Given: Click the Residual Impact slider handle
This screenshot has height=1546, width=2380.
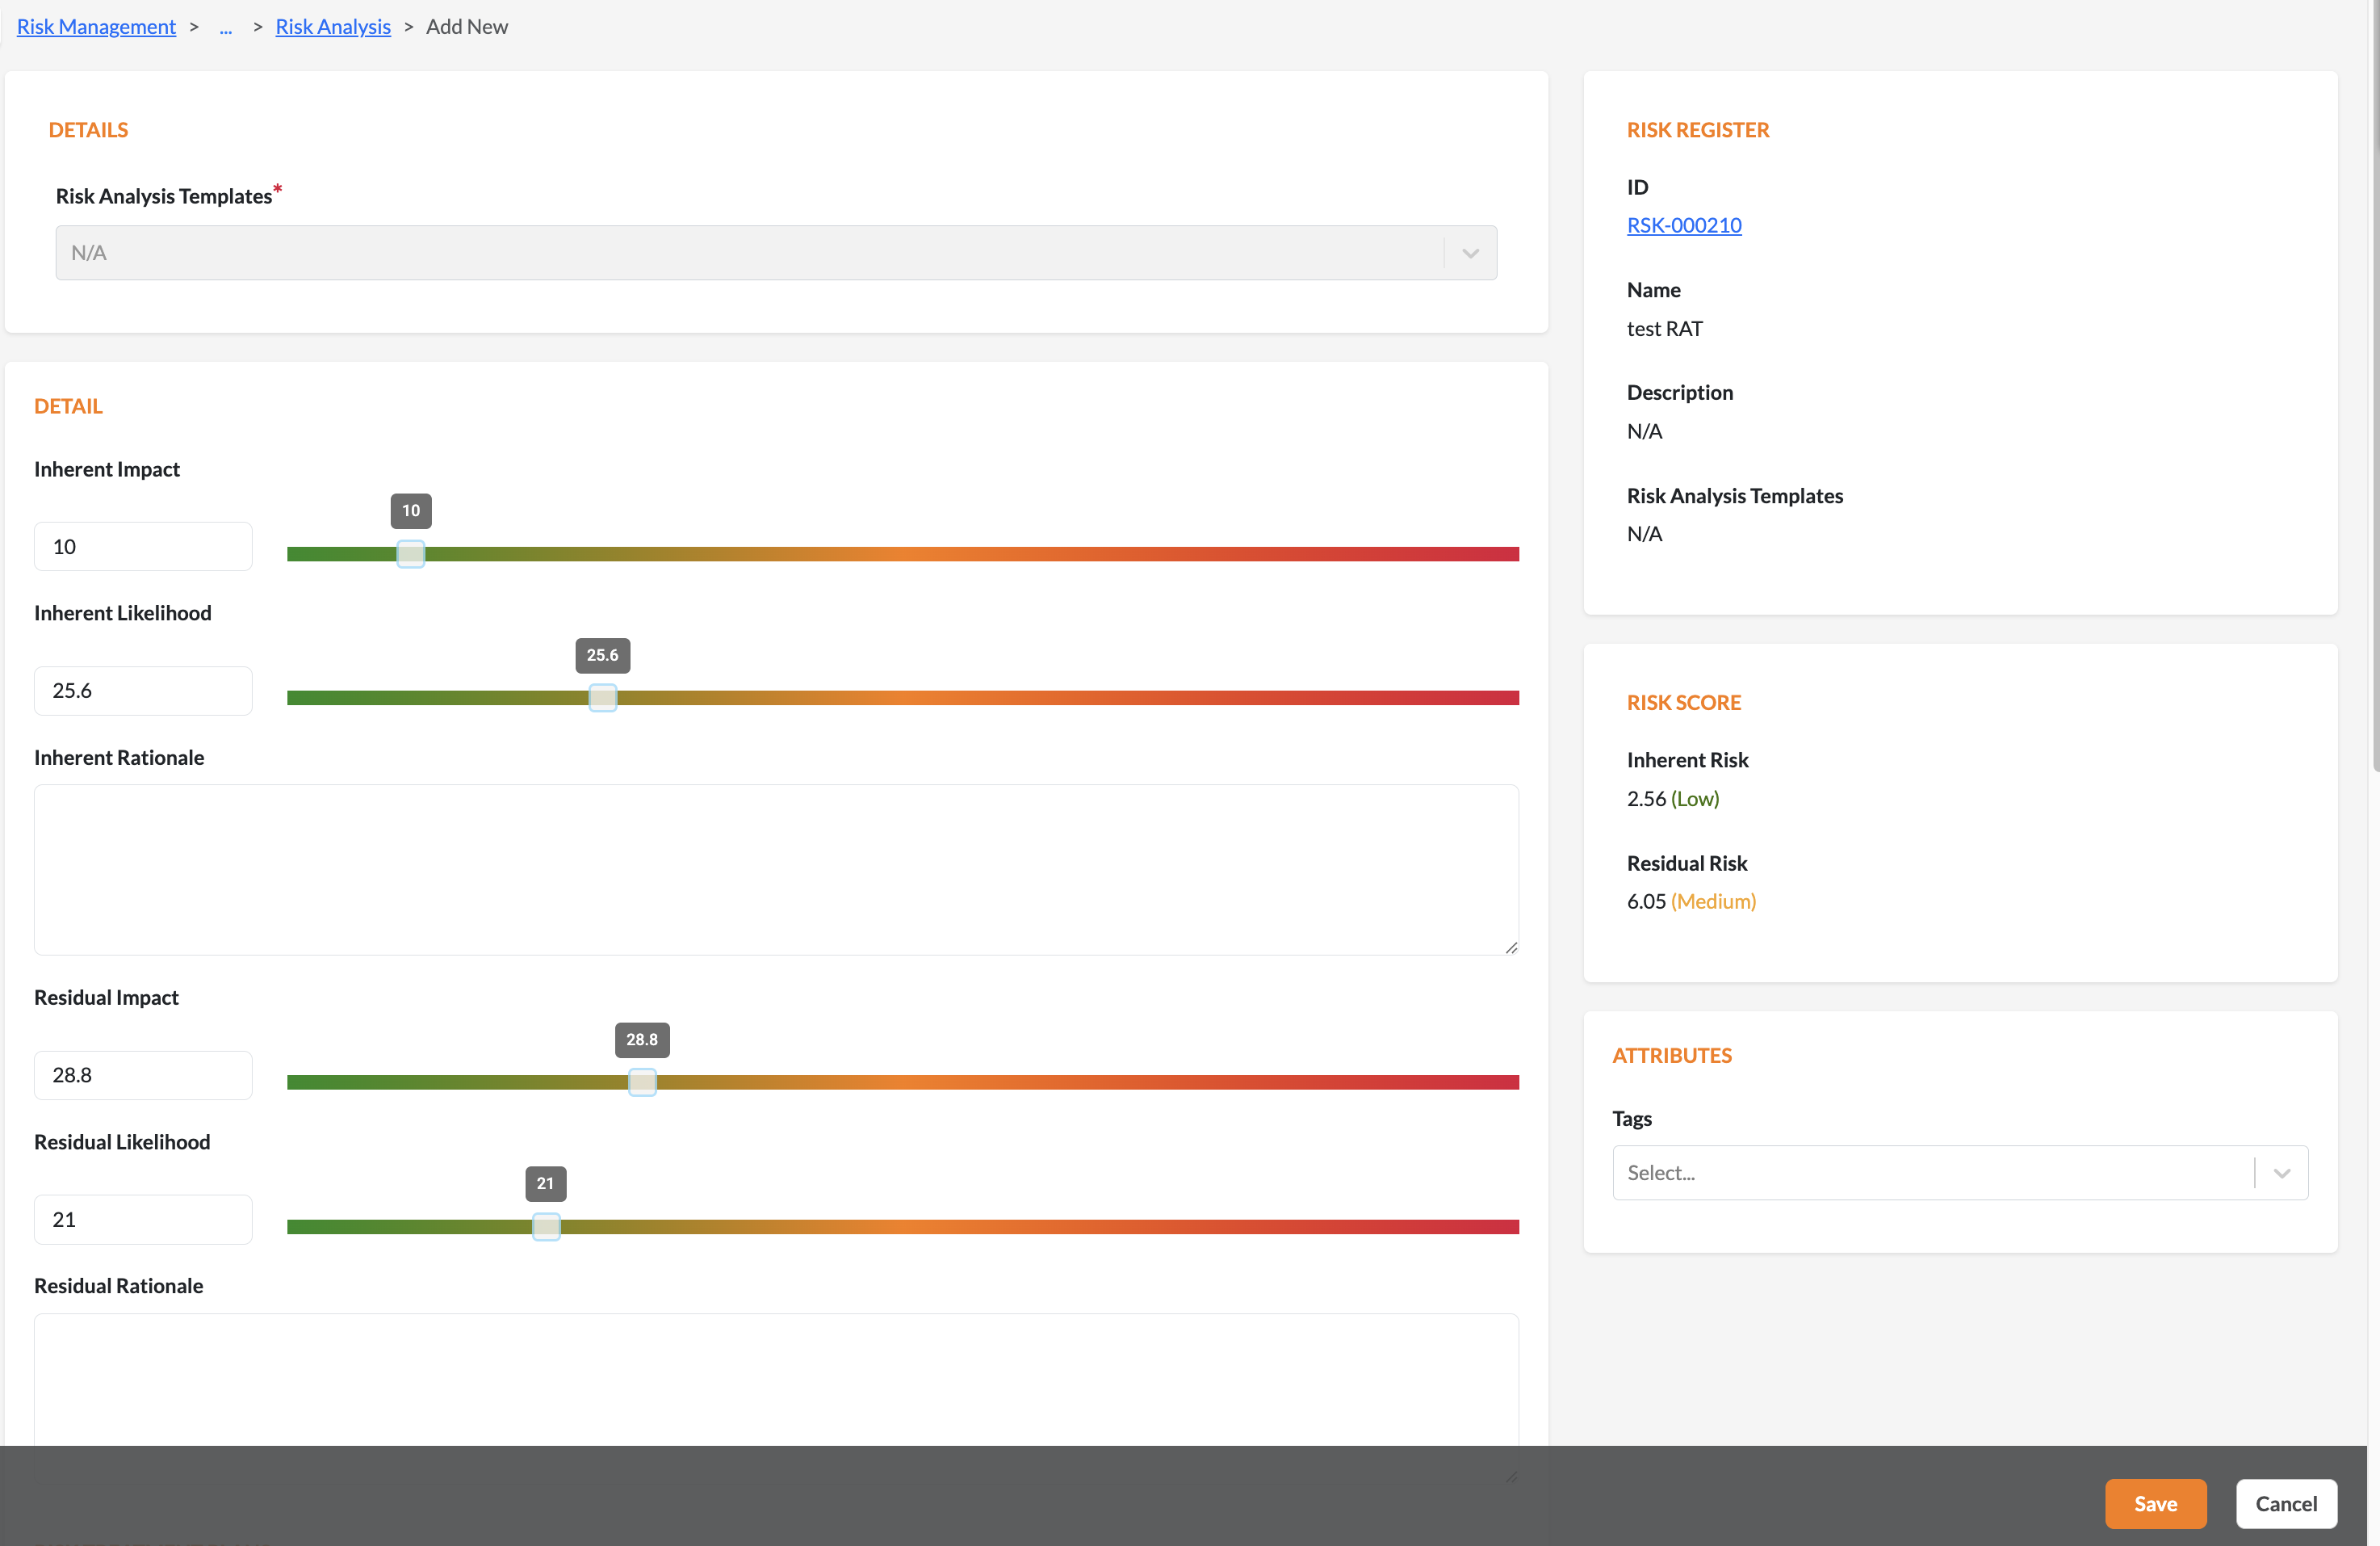Looking at the screenshot, I should pos(642,1082).
